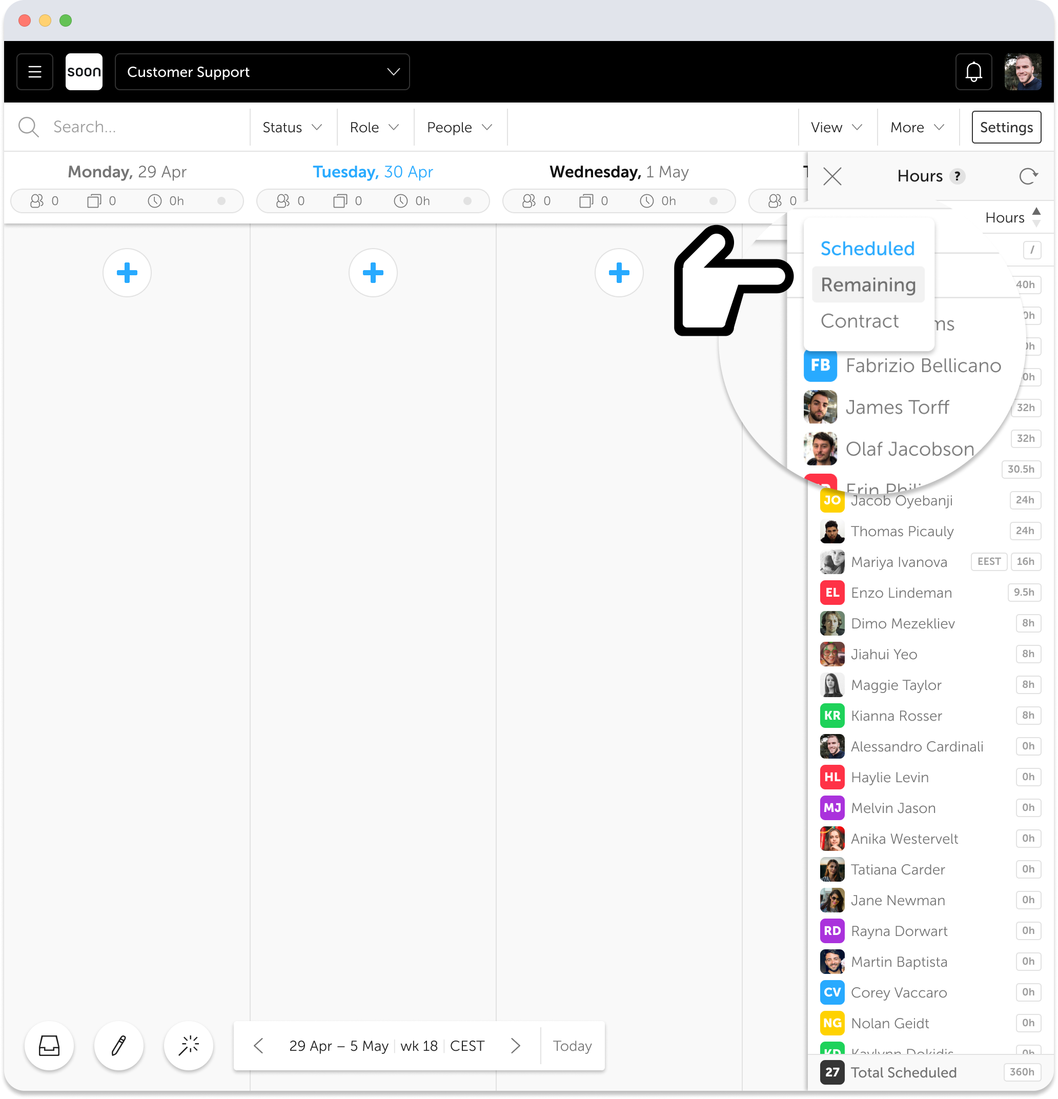The height and width of the screenshot is (1099, 1058).
Task: Select Remaining from hours menu
Action: pos(868,285)
